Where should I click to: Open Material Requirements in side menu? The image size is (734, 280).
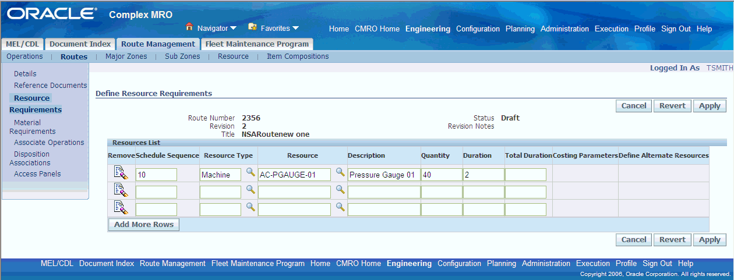coord(32,127)
